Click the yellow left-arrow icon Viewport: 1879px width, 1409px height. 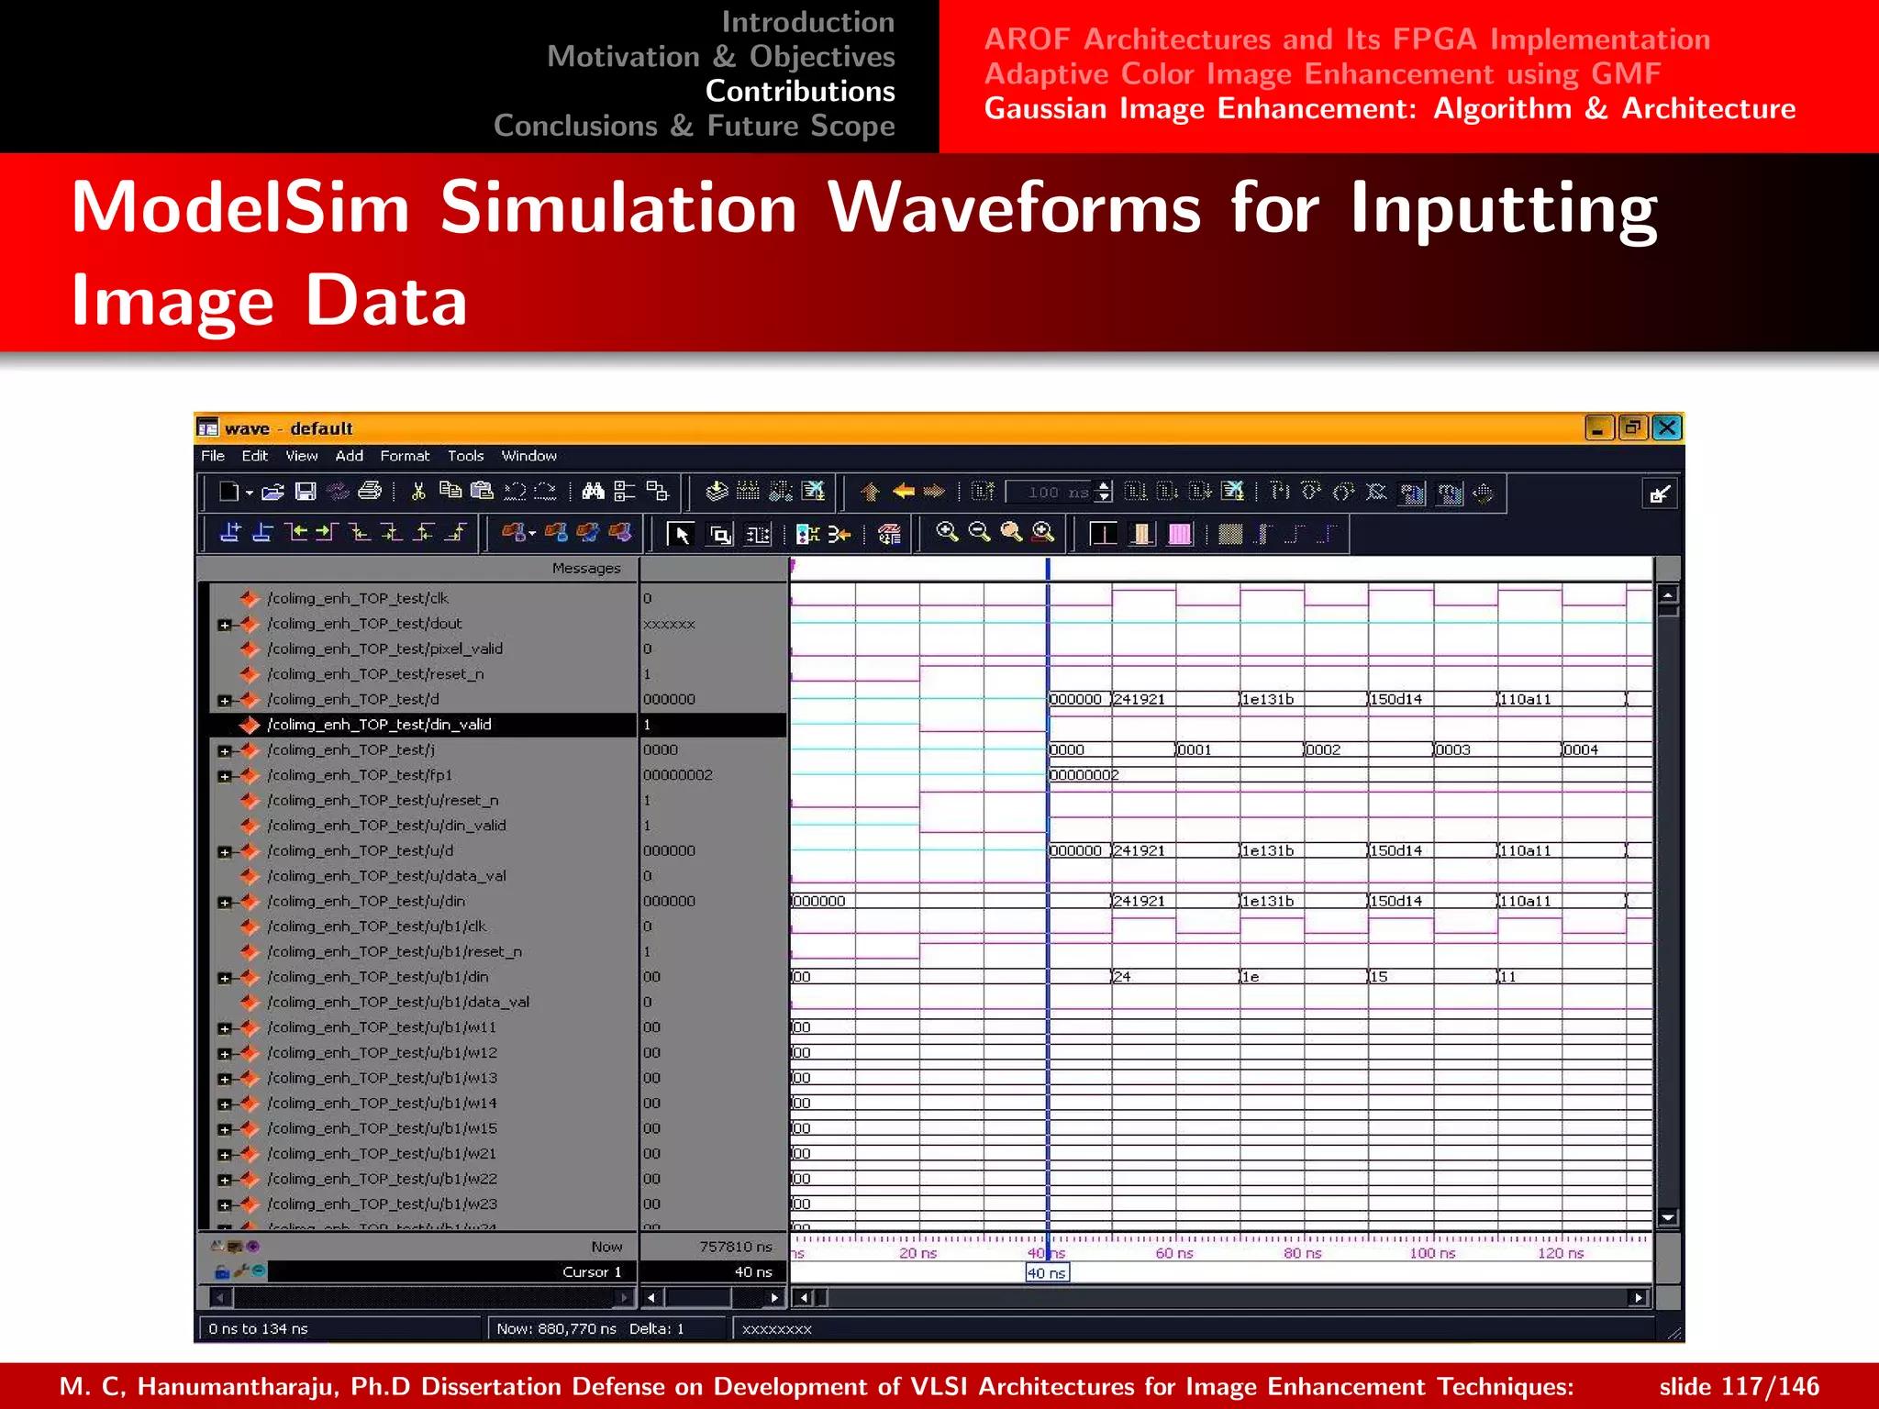click(904, 492)
